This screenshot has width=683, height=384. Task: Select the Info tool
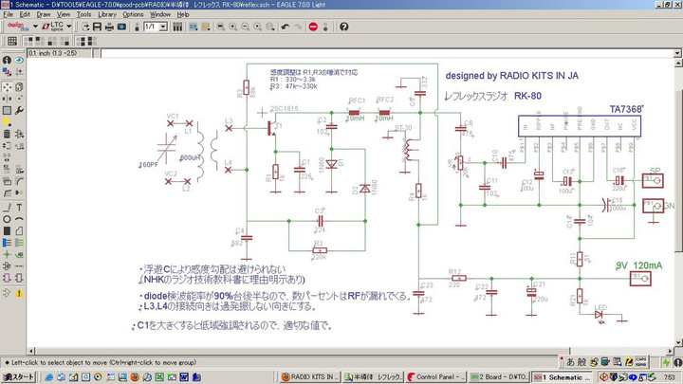coord(7,60)
